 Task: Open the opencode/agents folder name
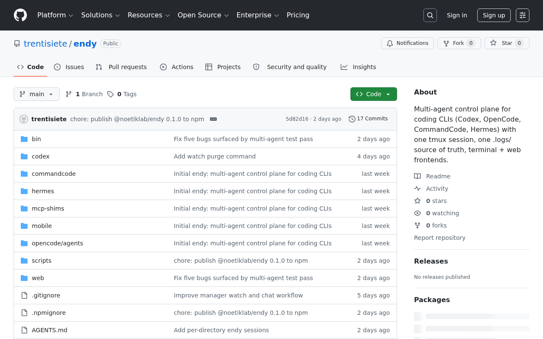point(57,243)
